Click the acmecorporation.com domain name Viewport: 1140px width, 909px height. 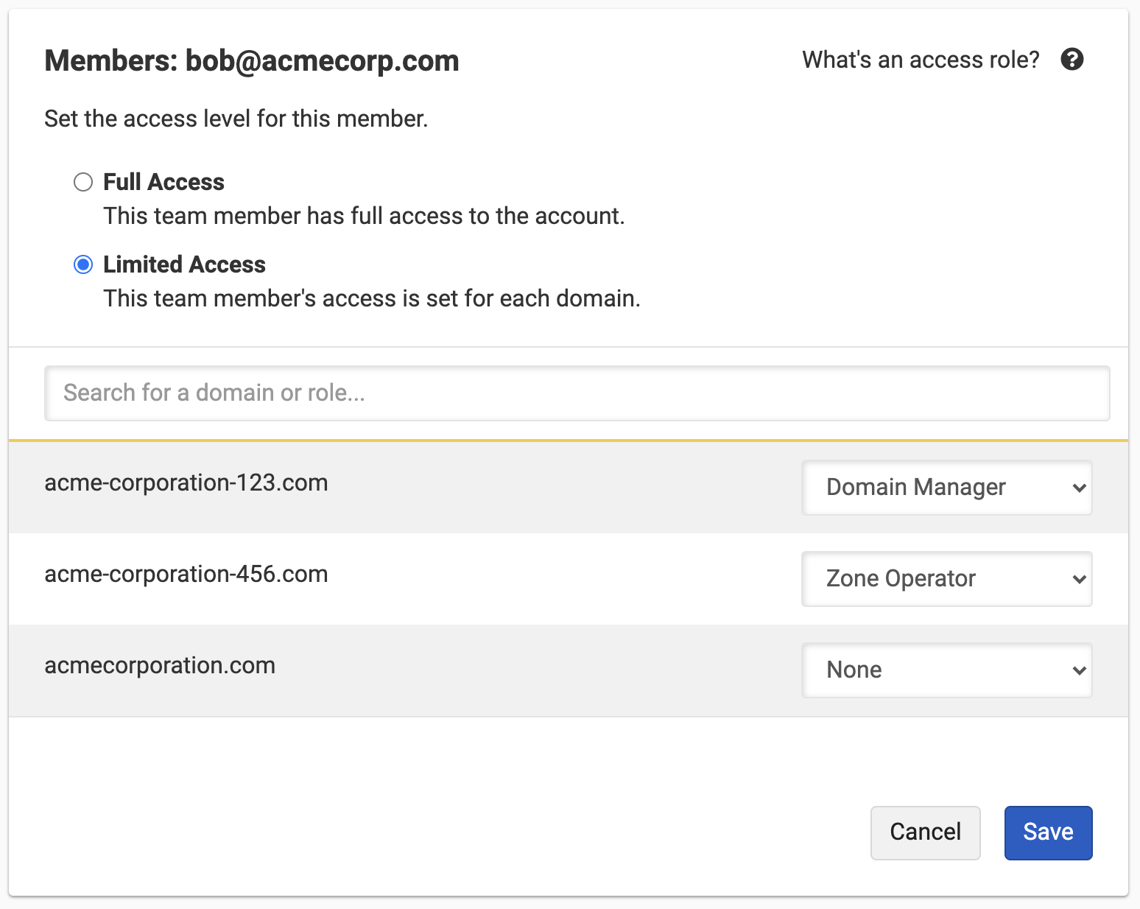point(160,666)
